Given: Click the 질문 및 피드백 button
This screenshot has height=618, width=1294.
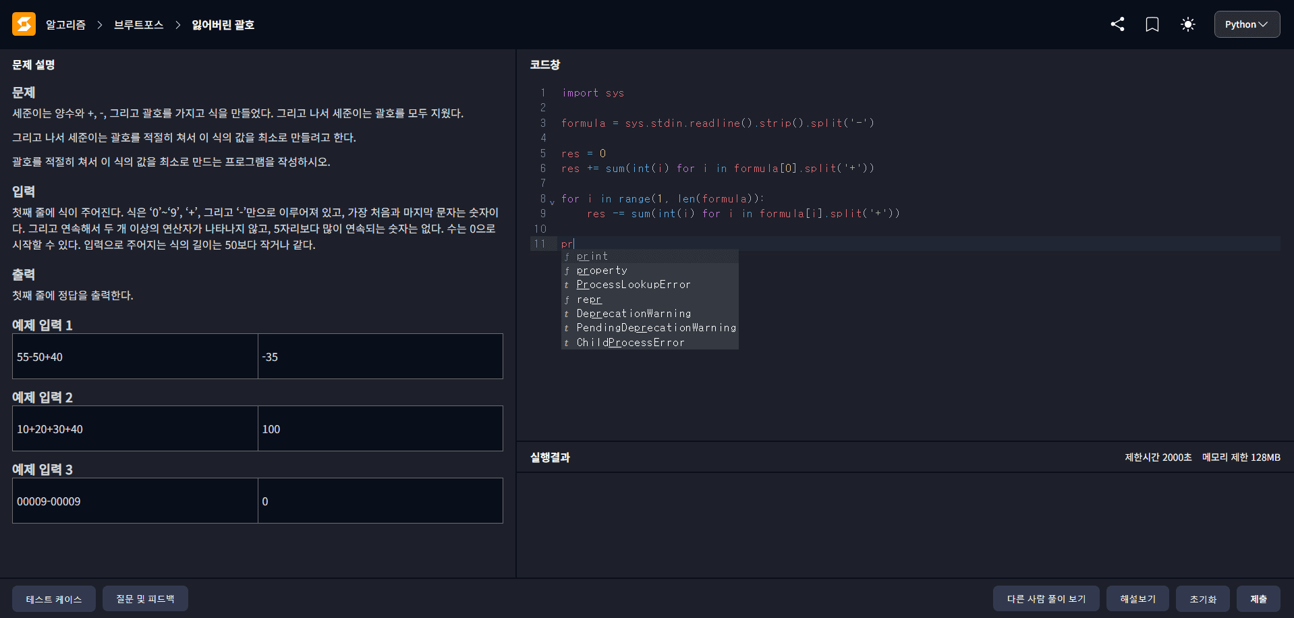Looking at the screenshot, I should tap(145, 598).
